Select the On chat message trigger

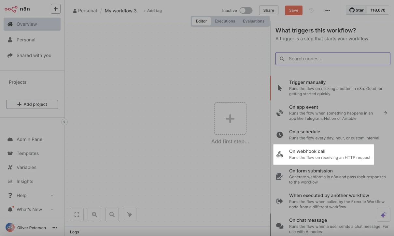click(332, 226)
